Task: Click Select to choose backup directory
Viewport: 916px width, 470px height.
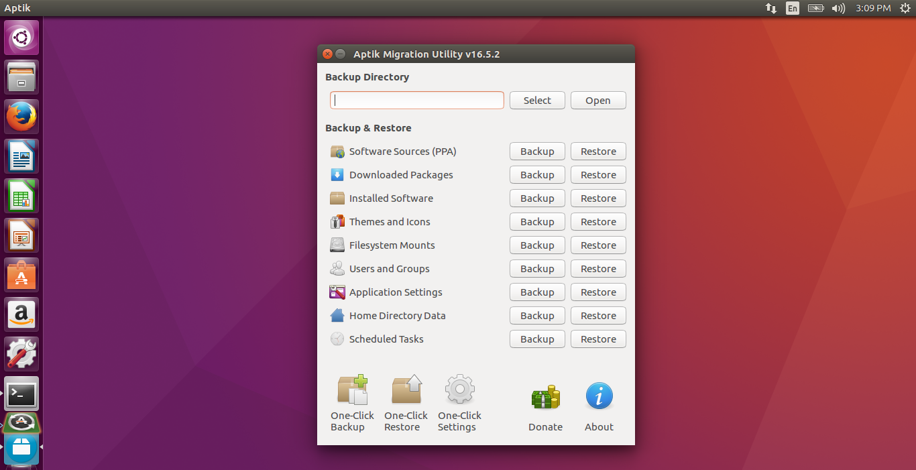Action: [537, 101]
